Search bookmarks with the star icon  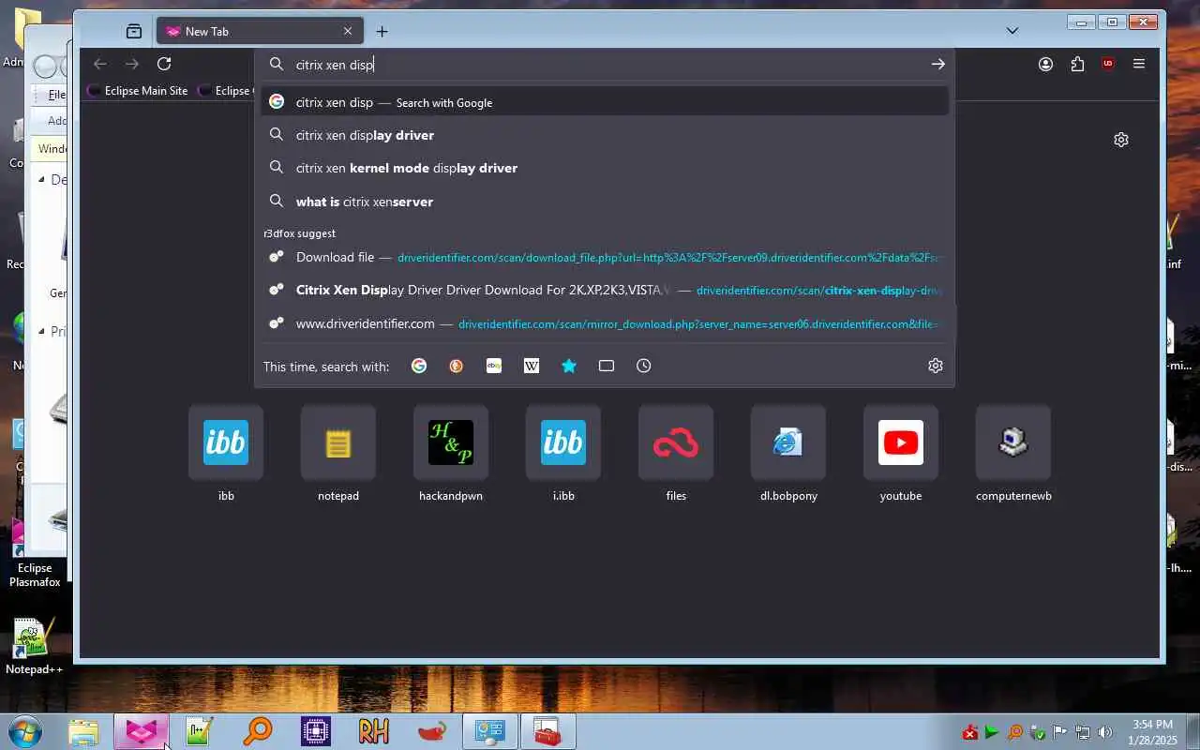pos(569,366)
